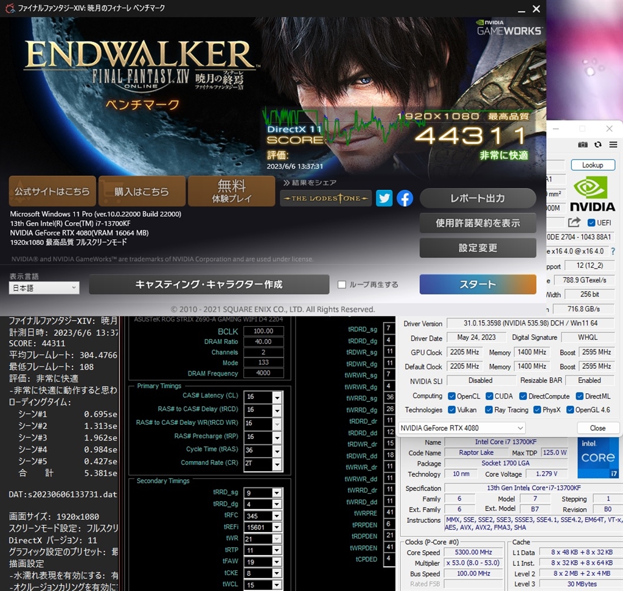Open RAS# Precharge (tRP) dropdown
Image resolution: width=623 pixels, height=591 pixels.
click(x=277, y=437)
